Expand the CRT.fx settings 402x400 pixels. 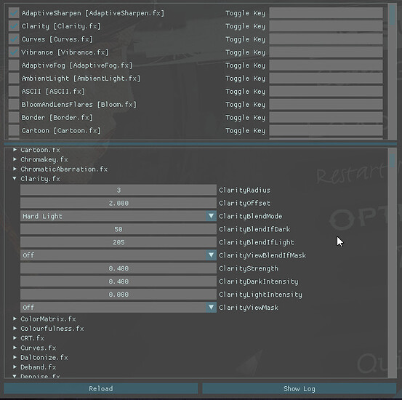tap(15, 338)
